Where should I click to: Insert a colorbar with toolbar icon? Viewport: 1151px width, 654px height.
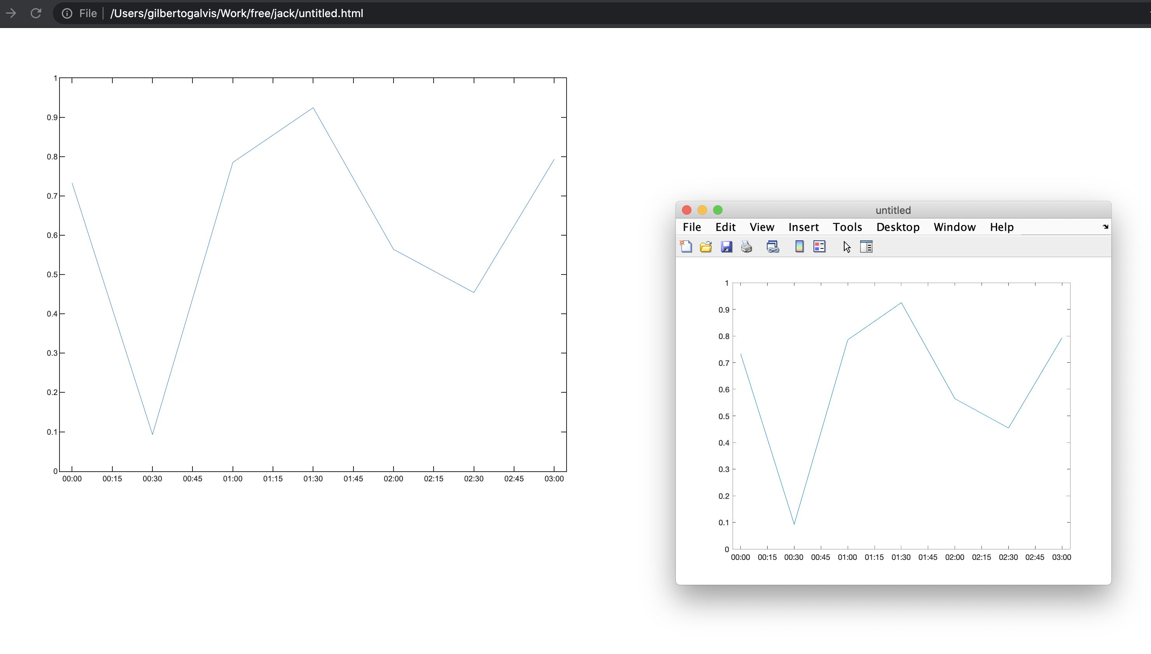pos(799,247)
